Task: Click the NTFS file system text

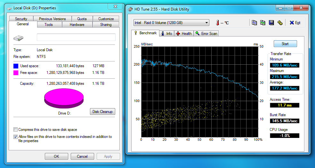Action: (x=41, y=57)
